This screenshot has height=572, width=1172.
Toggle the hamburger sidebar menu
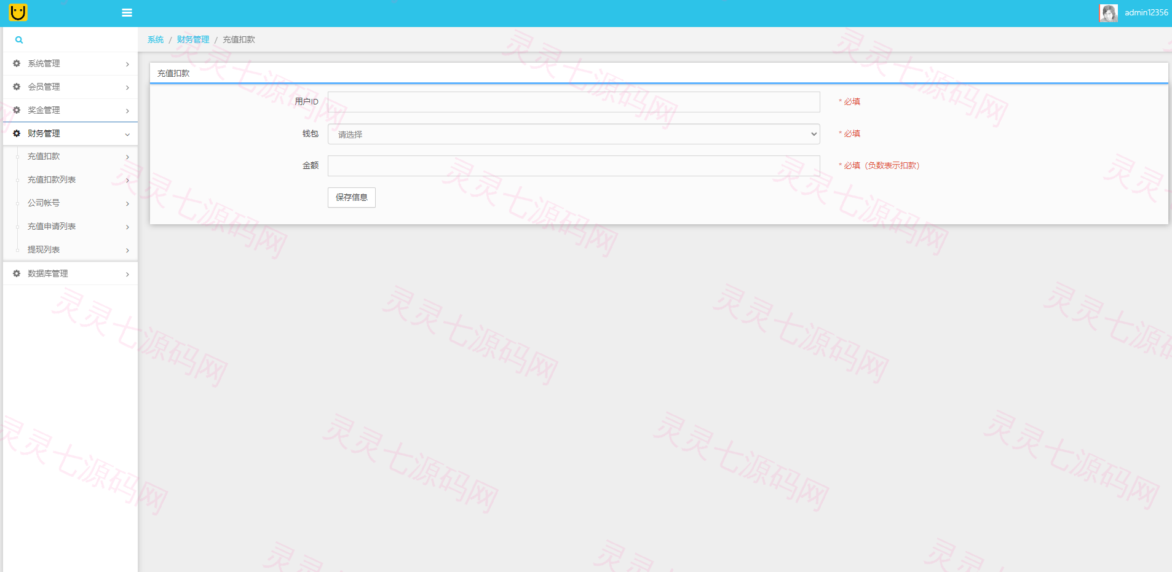tap(127, 13)
